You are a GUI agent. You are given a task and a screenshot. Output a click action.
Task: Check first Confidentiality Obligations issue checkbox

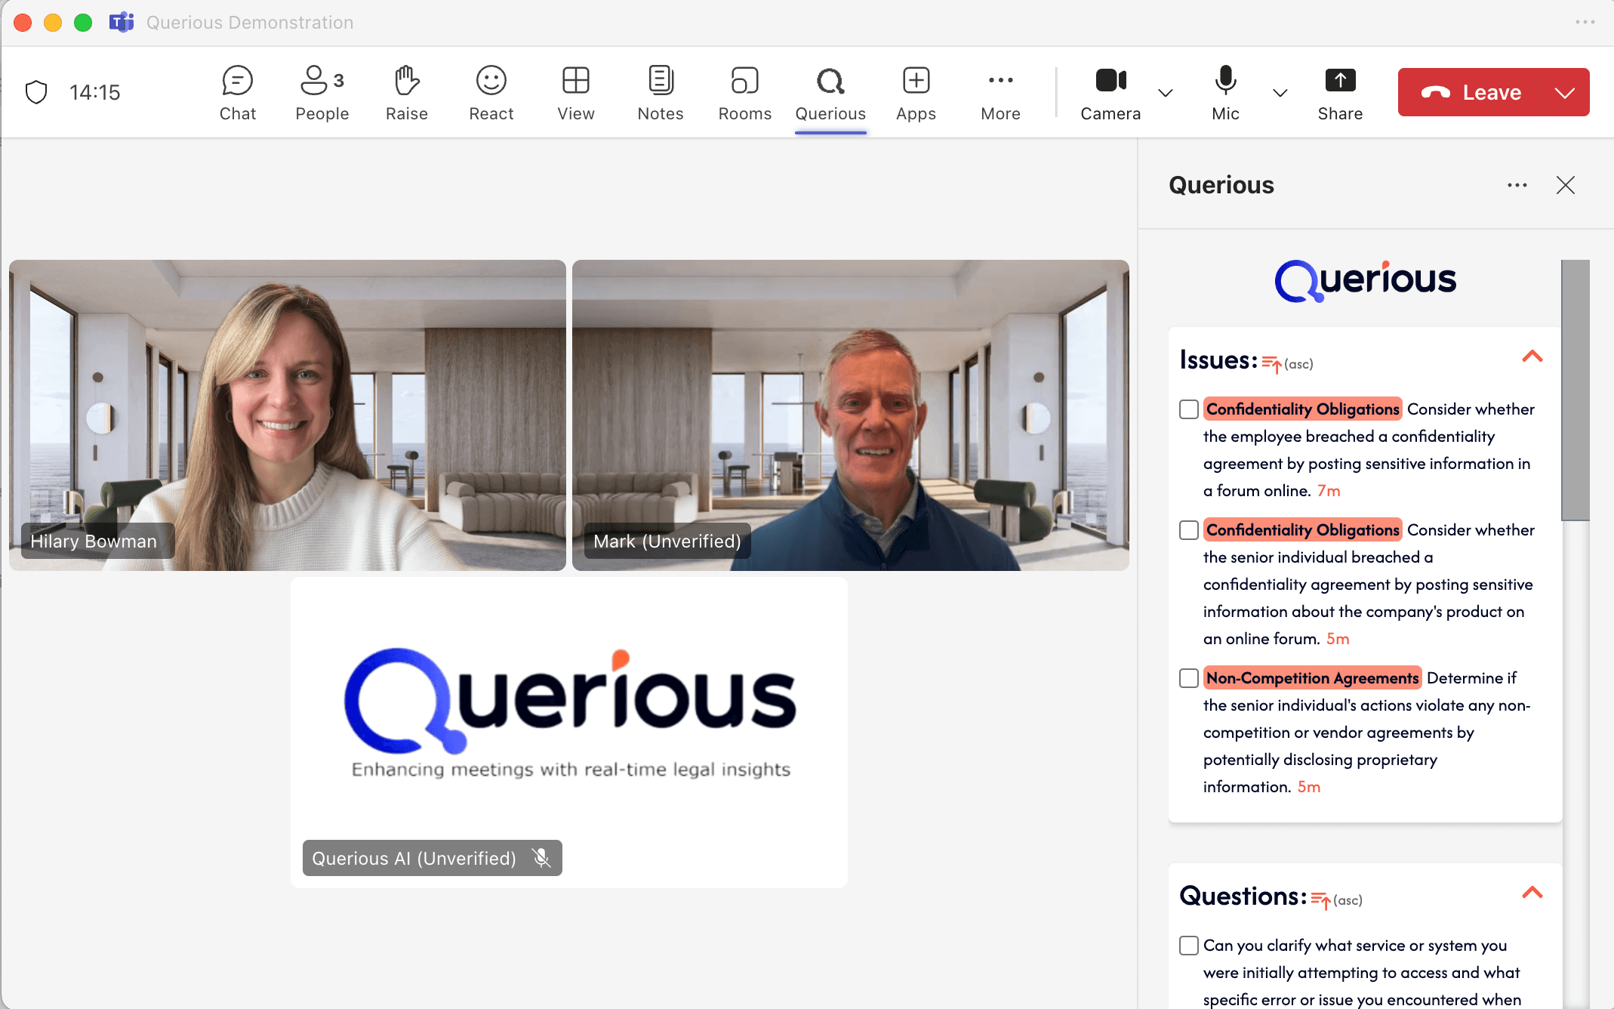pos(1189,409)
